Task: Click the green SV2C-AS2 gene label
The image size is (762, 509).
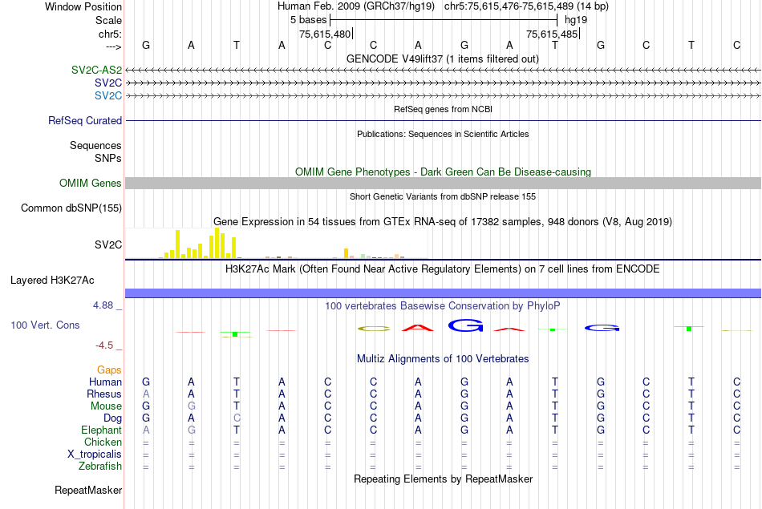Action: pos(97,70)
